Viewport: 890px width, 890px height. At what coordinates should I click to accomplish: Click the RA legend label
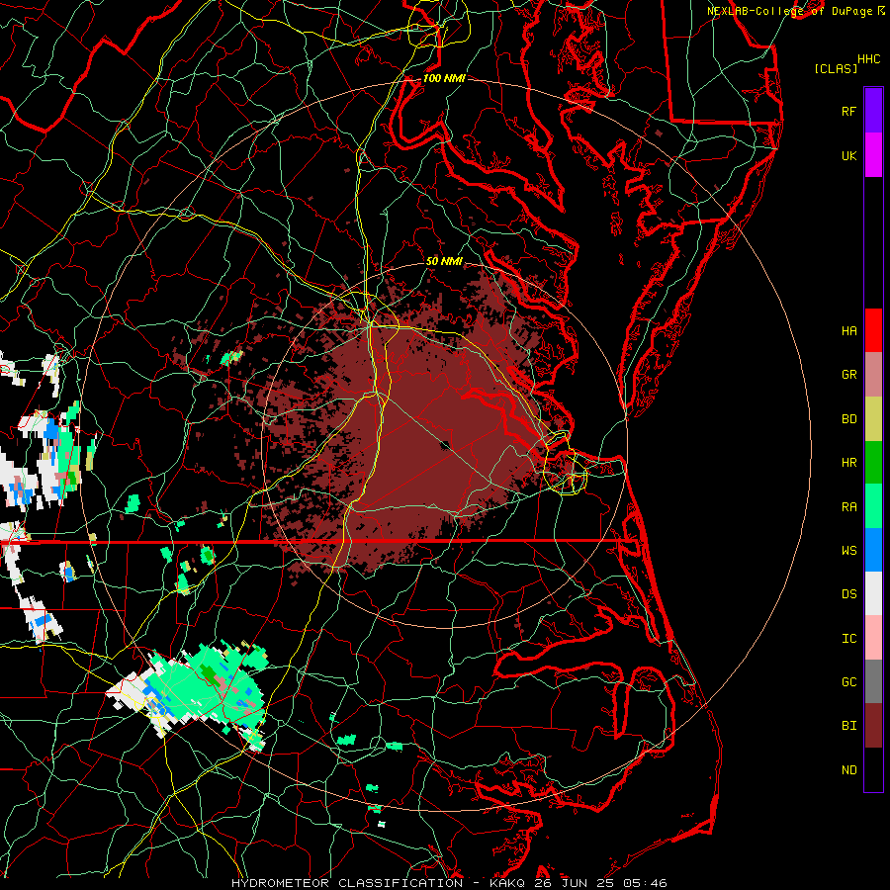coord(848,507)
